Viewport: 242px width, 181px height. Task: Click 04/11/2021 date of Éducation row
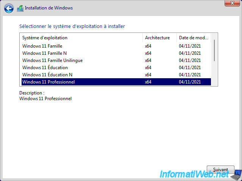pyautogui.click(x=190, y=68)
